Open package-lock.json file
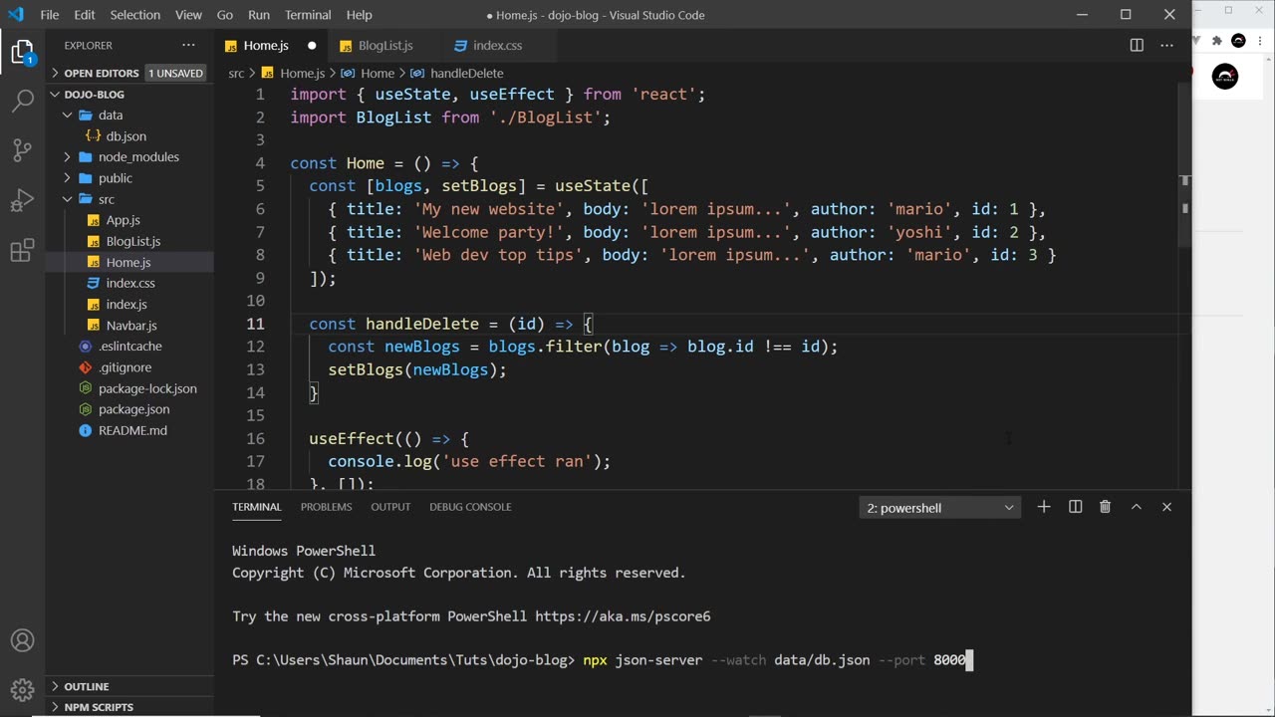This screenshot has height=717, width=1275. (129, 388)
